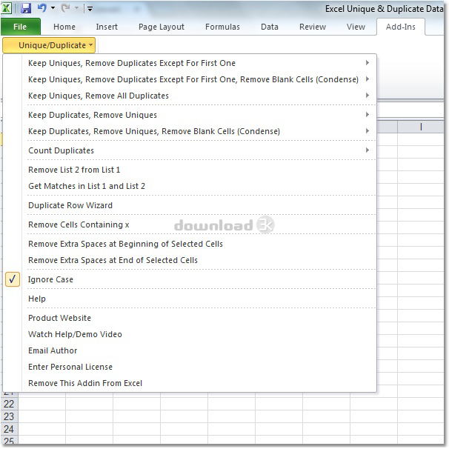Switch to the View tab
This screenshot has height=449, width=449.
pos(356,27)
